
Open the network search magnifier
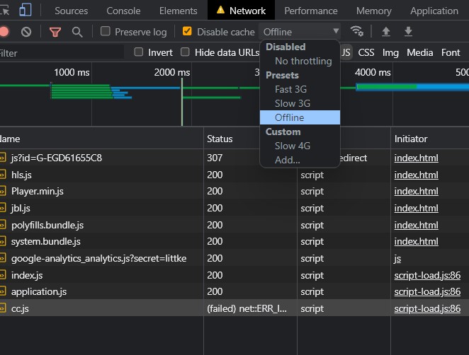coord(77,32)
